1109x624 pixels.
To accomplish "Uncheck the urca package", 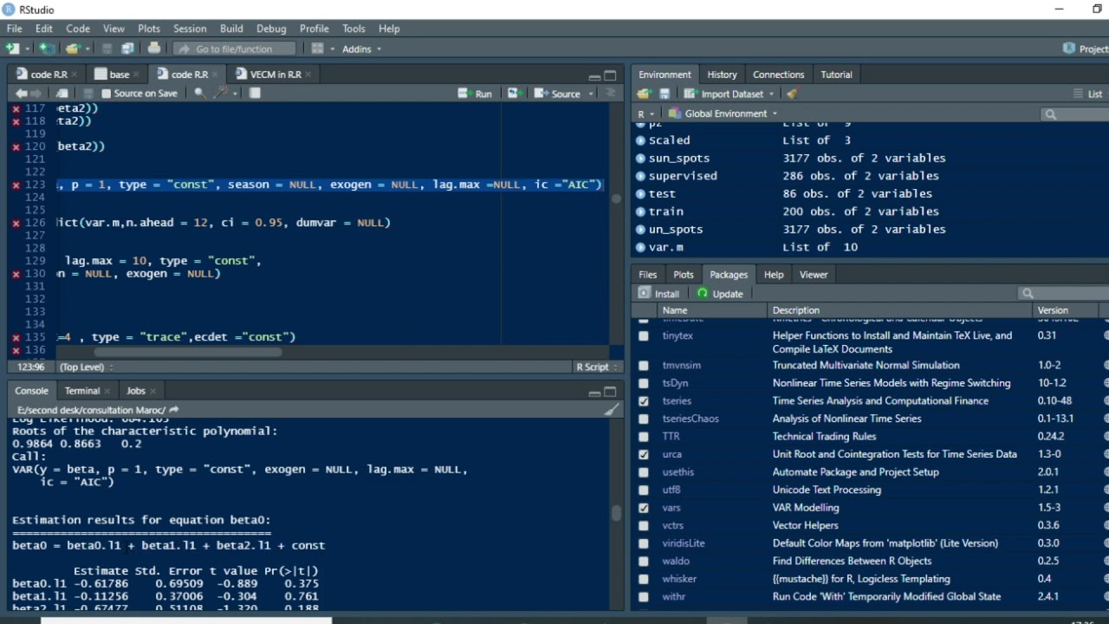I will pyautogui.click(x=644, y=454).
